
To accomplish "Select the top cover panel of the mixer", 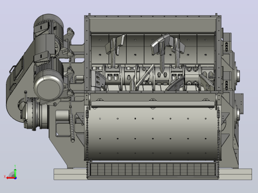I will point(153,25).
